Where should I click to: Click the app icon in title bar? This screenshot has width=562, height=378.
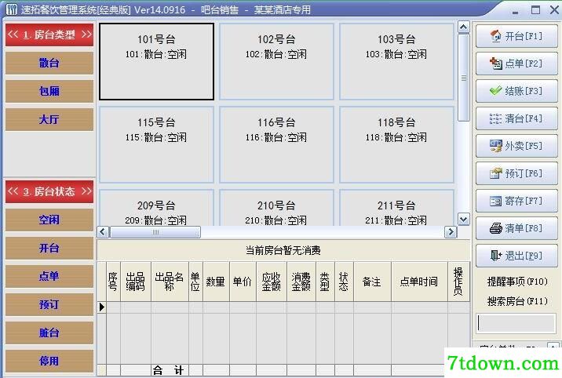11,9
